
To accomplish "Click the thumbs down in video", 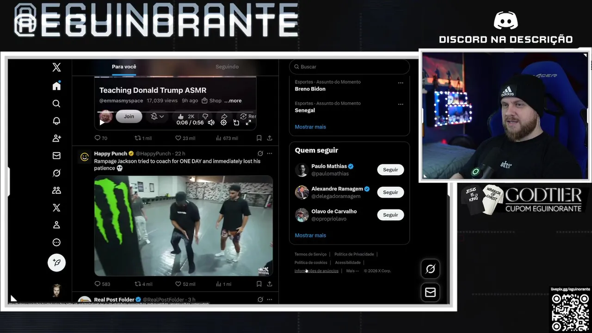I will pyautogui.click(x=205, y=117).
